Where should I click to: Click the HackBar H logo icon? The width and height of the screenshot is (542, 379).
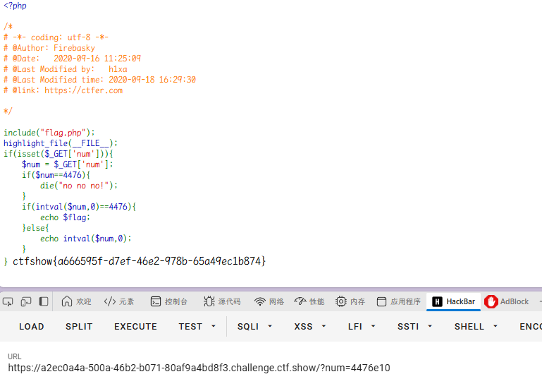437,302
